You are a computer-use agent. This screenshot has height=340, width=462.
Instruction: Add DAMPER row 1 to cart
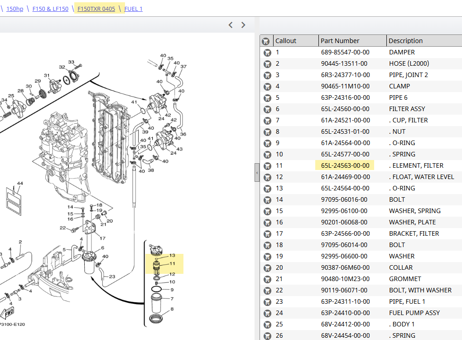(x=267, y=53)
